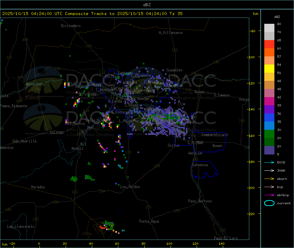Click the El_Desvio map label
The image size is (294, 248).
click(x=76, y=124)
